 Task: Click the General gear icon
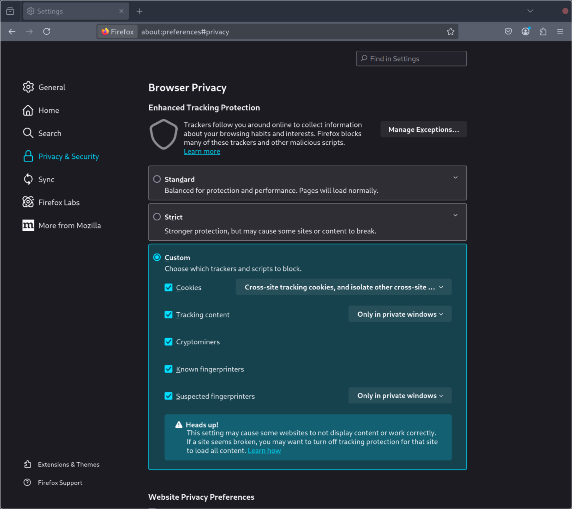[x=28, y=87]
